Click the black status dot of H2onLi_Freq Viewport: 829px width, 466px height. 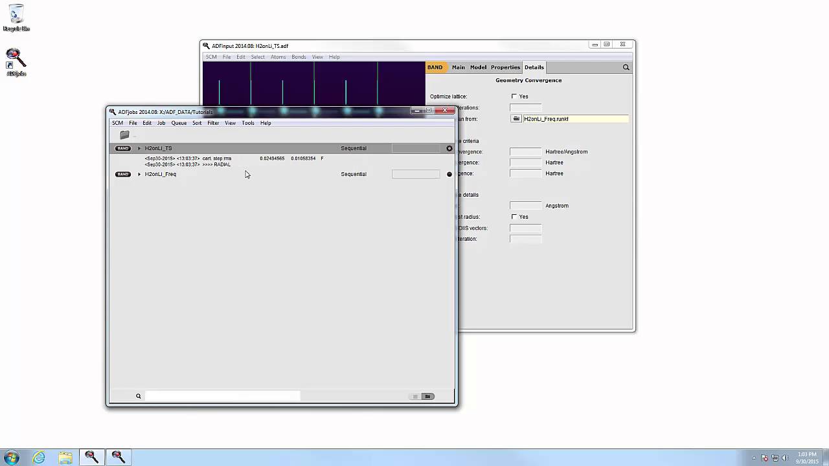tap(449, 174)
